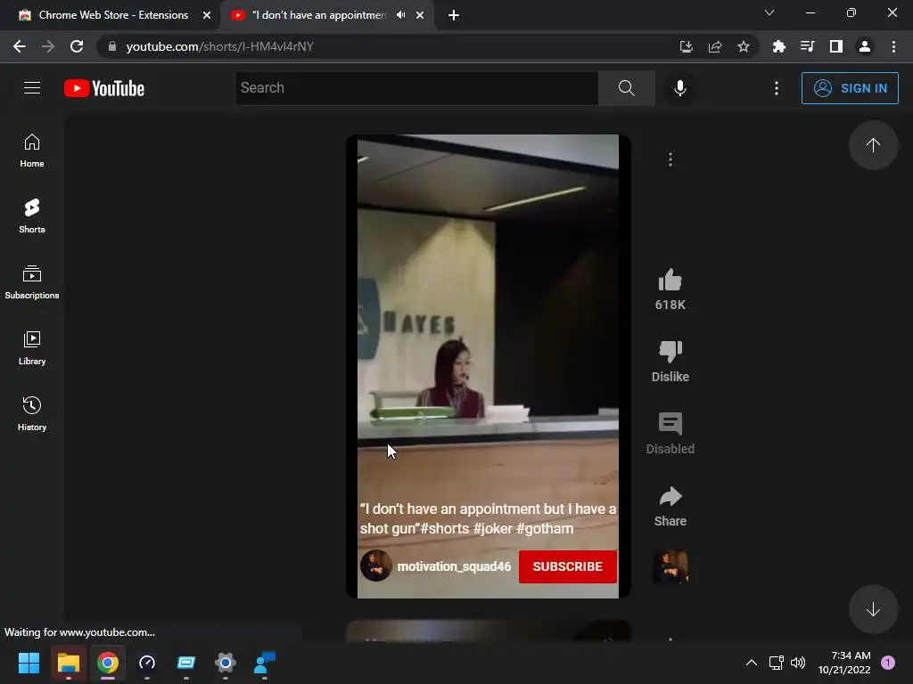Open the tab search chevron

coord(769,12)
